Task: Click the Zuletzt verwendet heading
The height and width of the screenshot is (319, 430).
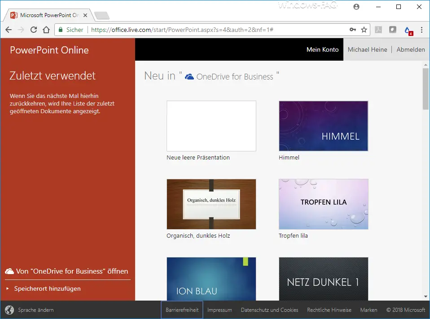Action: (53, 76)
